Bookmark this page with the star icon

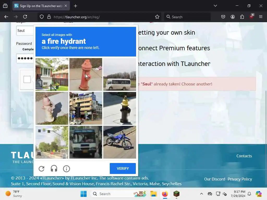[x=157, y=17]
